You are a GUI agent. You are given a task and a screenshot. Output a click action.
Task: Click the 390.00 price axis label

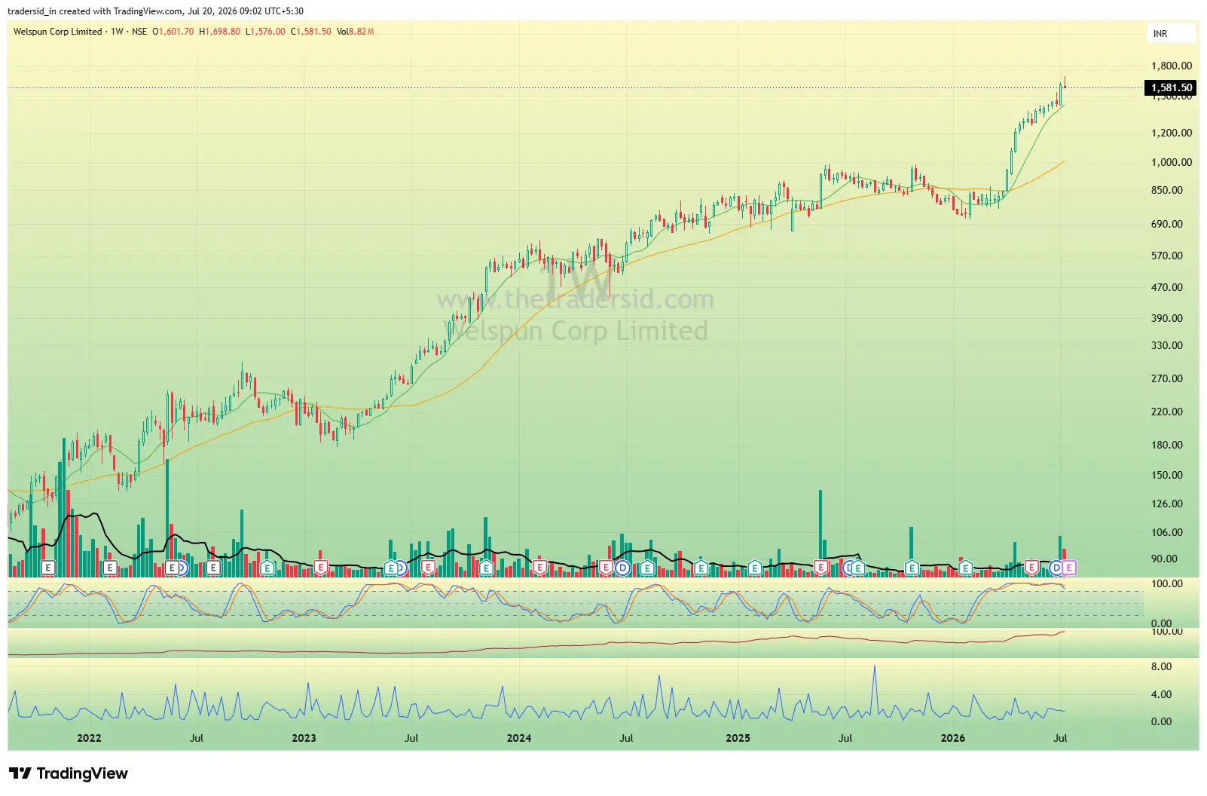[1167, 318]
